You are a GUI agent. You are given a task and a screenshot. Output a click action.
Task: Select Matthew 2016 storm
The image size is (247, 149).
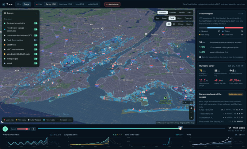click(x=66, y=4)
